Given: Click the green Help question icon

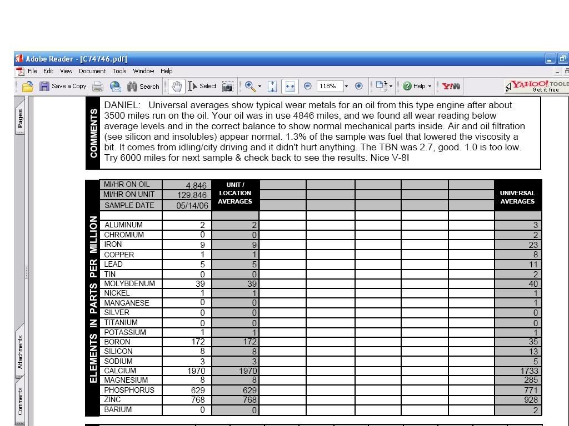Looking at the screenshot, I should 407,86.
